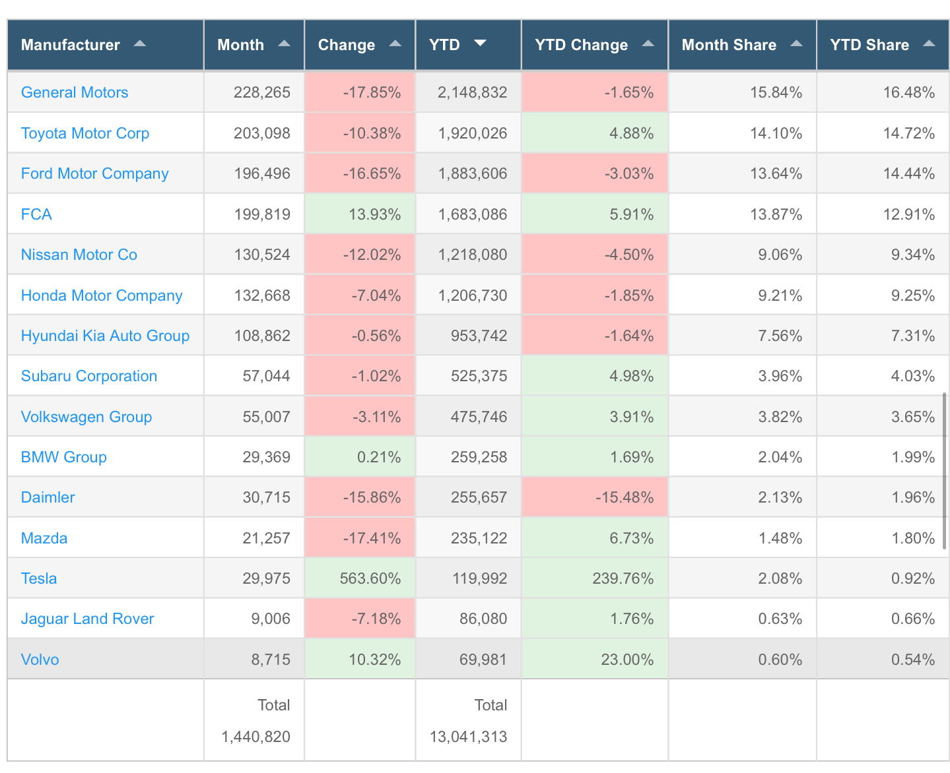Screen dimensions: 950x773
Task: Select Toyota YTD change 4.88%
Action: pyautogui.click(x=632, y=133)
